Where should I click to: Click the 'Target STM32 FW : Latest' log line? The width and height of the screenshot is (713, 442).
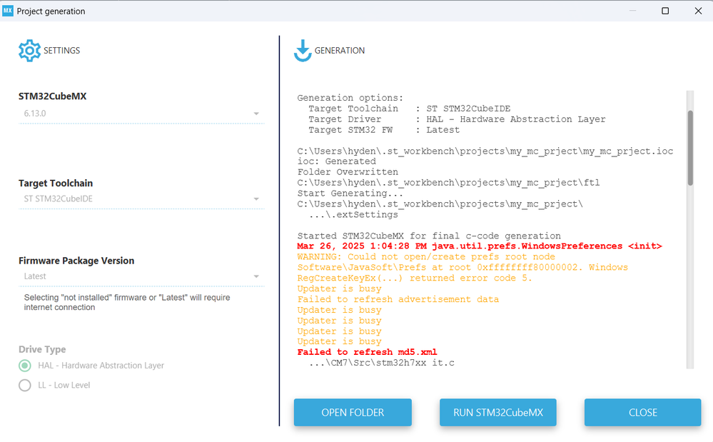click(x=384, y=130)
